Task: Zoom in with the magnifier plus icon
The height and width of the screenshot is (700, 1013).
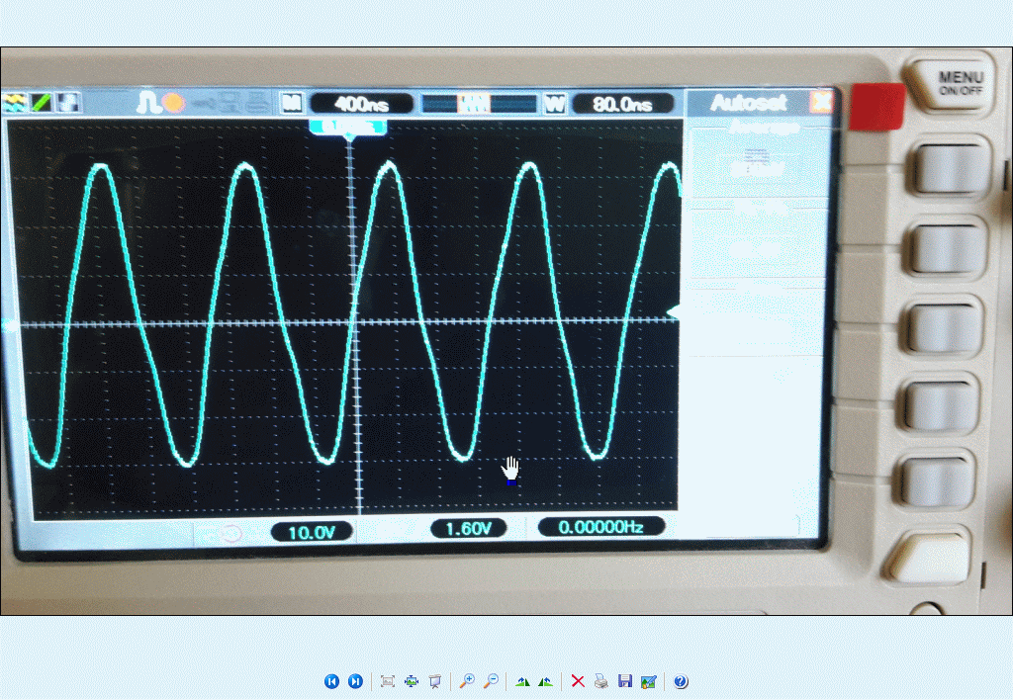Action: point(467,681)
